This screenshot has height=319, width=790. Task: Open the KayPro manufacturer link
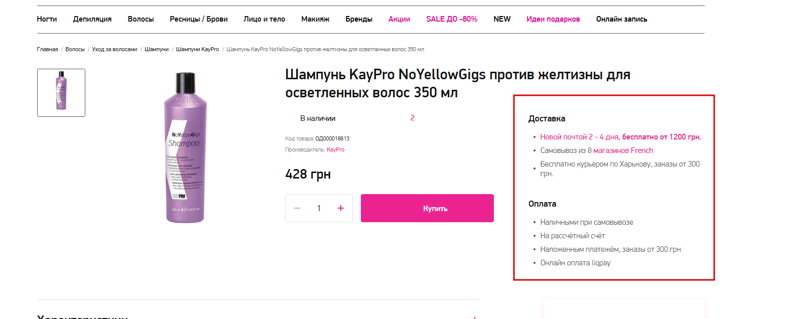point(335,149)
